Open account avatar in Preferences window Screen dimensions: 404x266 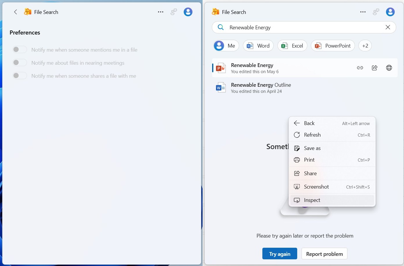tap(188, 12)
